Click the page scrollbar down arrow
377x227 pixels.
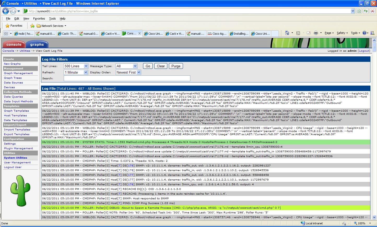pyautogui.click(x=374, y=217)
